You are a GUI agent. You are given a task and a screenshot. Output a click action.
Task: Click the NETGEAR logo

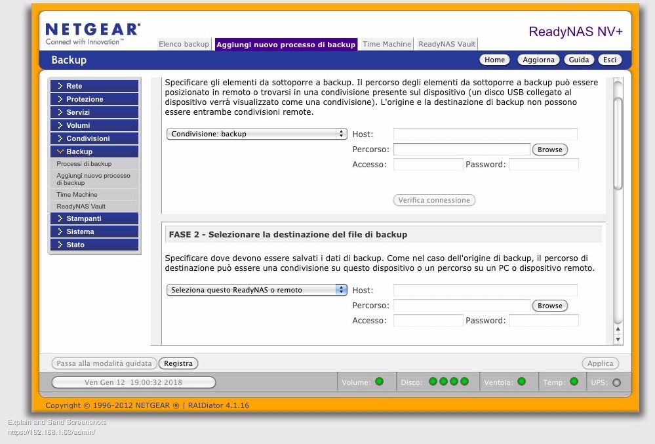pos(92,34)
